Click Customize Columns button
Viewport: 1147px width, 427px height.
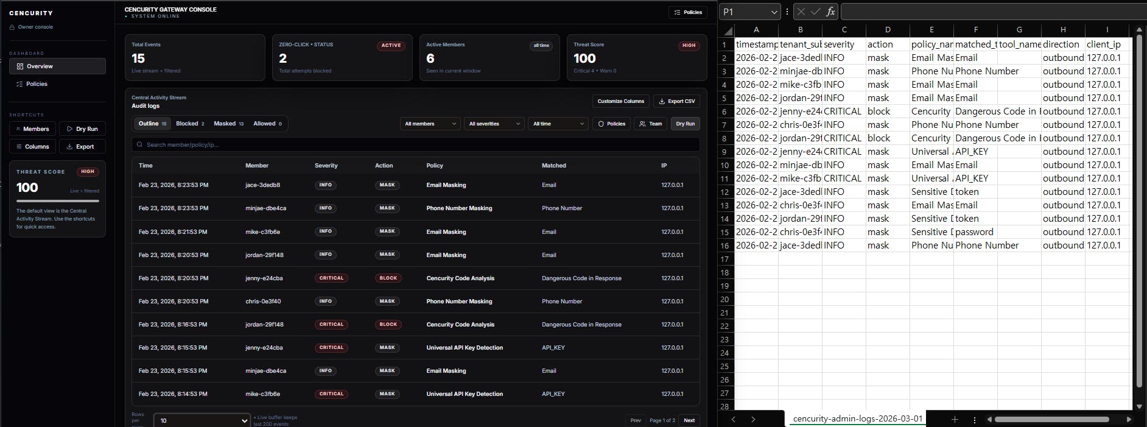pyautogui.click(x=620, y=101)
